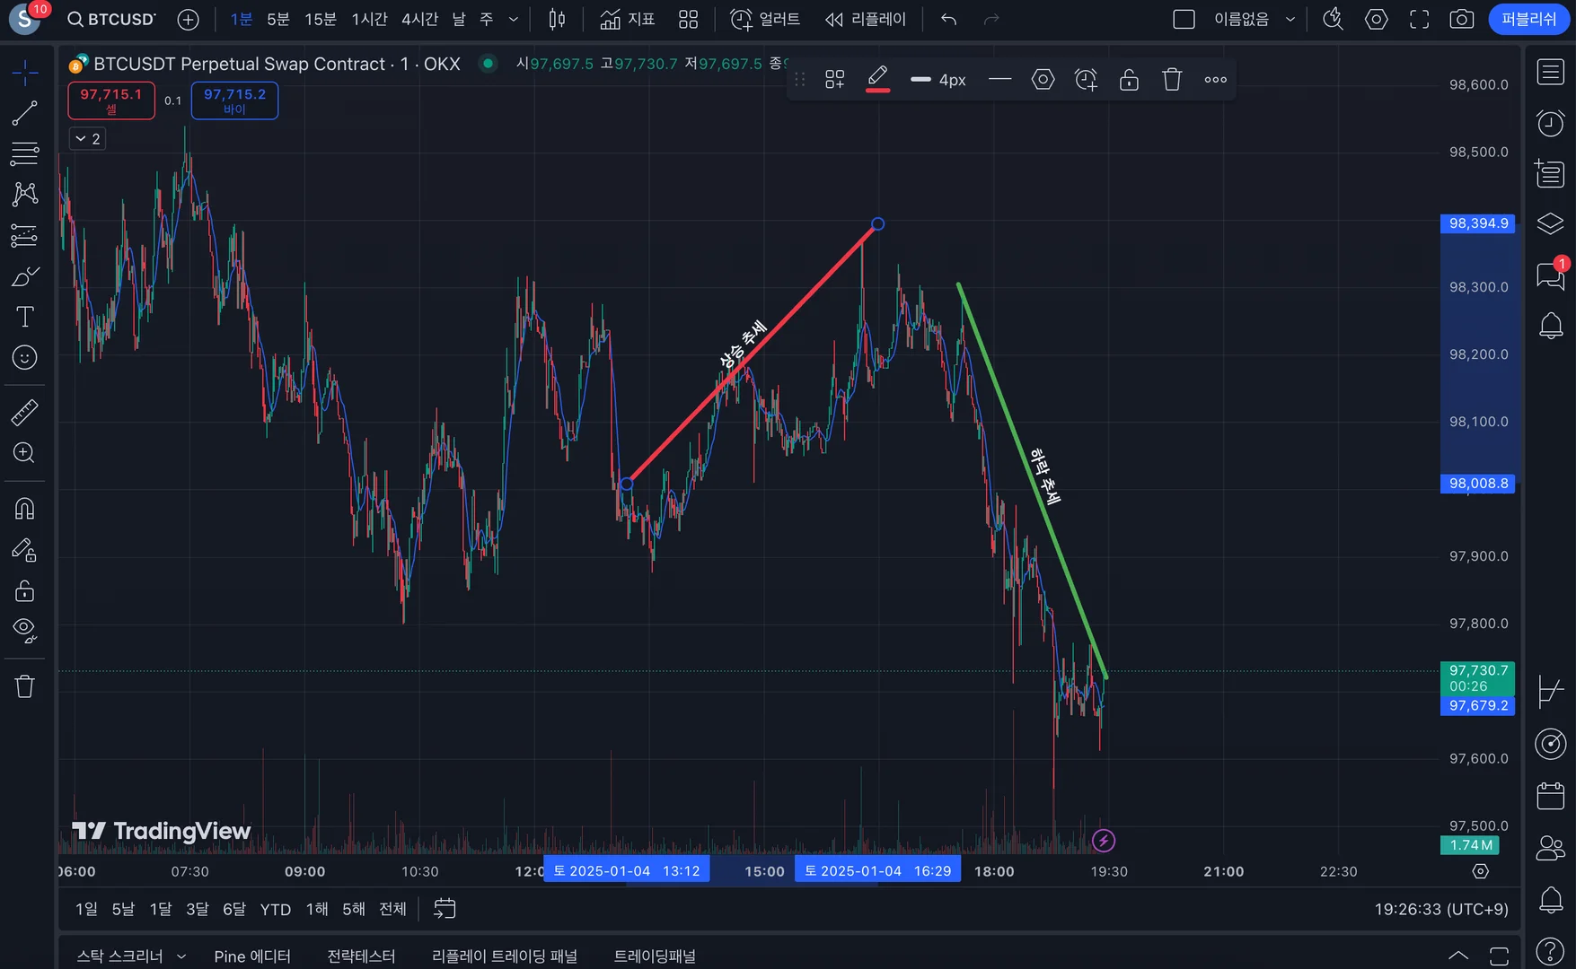Toggle lock all drawing tools in left toolbar

24,590
